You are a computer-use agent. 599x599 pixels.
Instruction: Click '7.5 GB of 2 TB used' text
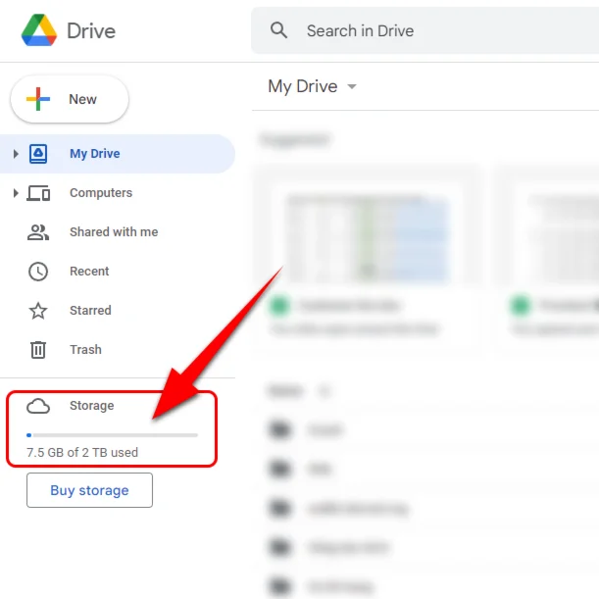(x=82, y=452)
